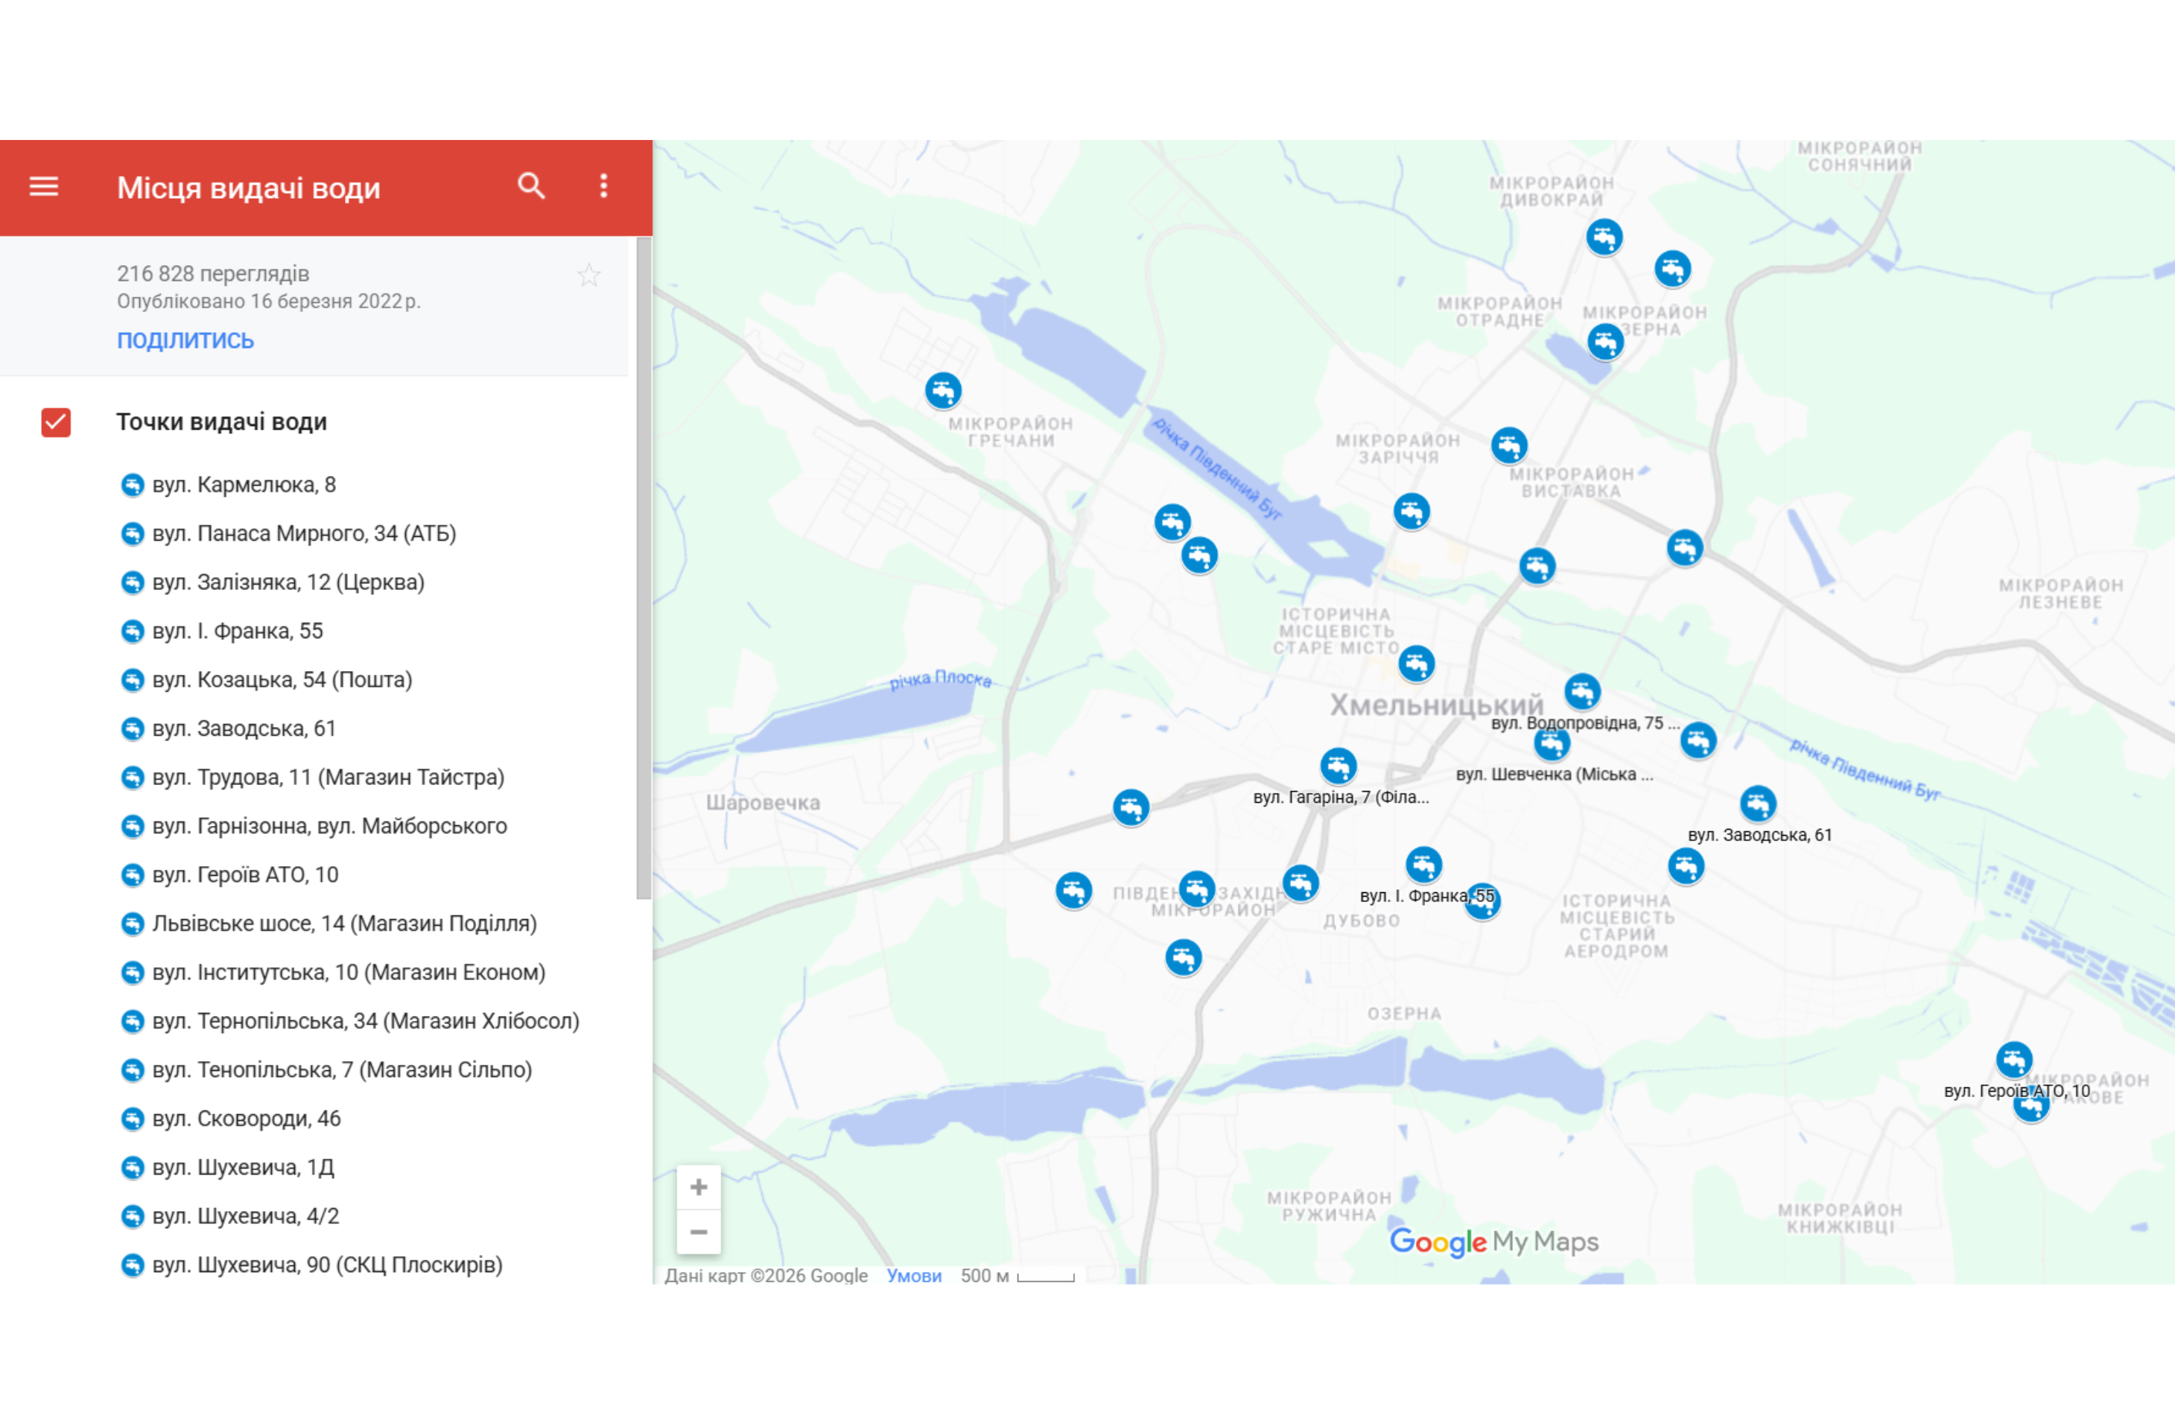Click water marker labeled вул. Заводська, 61

coord(1757,804)
